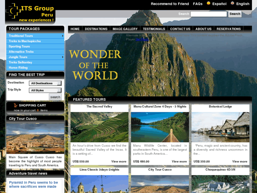Click the US$ 550.00 price text
The image size is (257, 193).
point(81,161)
